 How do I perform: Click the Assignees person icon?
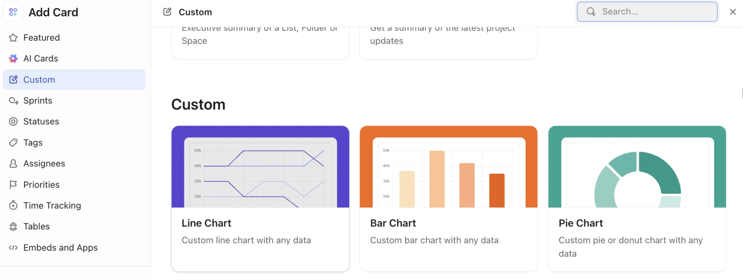13,164
